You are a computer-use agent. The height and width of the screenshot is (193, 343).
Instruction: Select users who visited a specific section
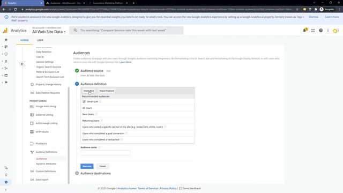coord(137,127)
